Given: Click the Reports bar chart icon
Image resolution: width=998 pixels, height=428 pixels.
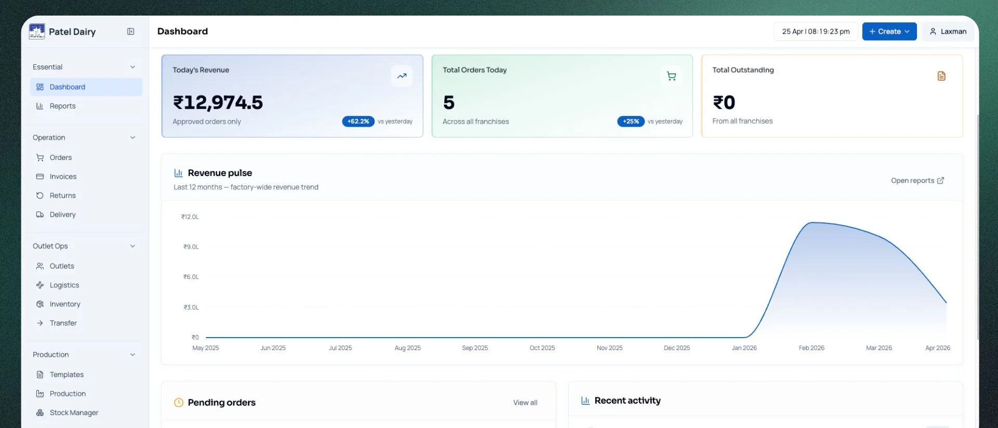Looking at the screenshot, I should click(x=40, y=106).
